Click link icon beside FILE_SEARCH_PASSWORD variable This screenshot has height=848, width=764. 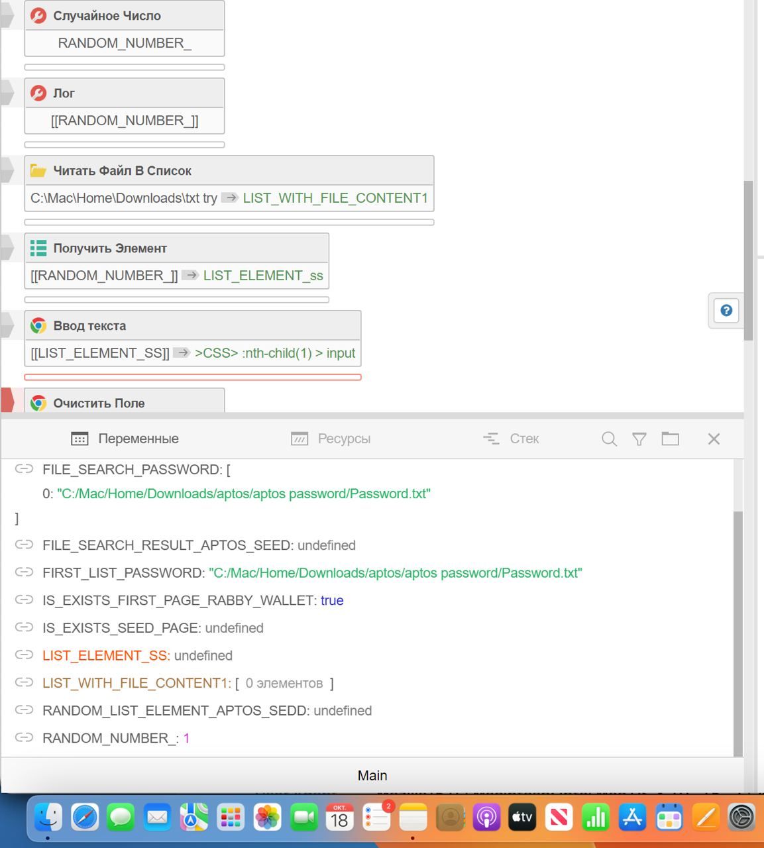click(x=25, y=469)
